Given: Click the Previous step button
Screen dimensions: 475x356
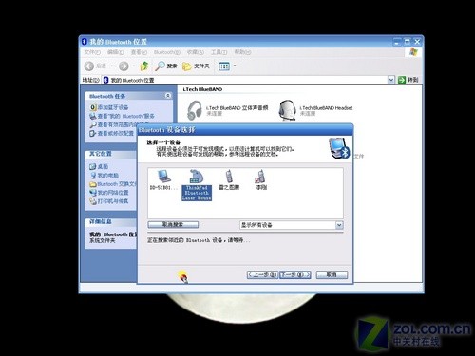Looking at the screenshot, I should pyautogui.click(x=262, y=274).
